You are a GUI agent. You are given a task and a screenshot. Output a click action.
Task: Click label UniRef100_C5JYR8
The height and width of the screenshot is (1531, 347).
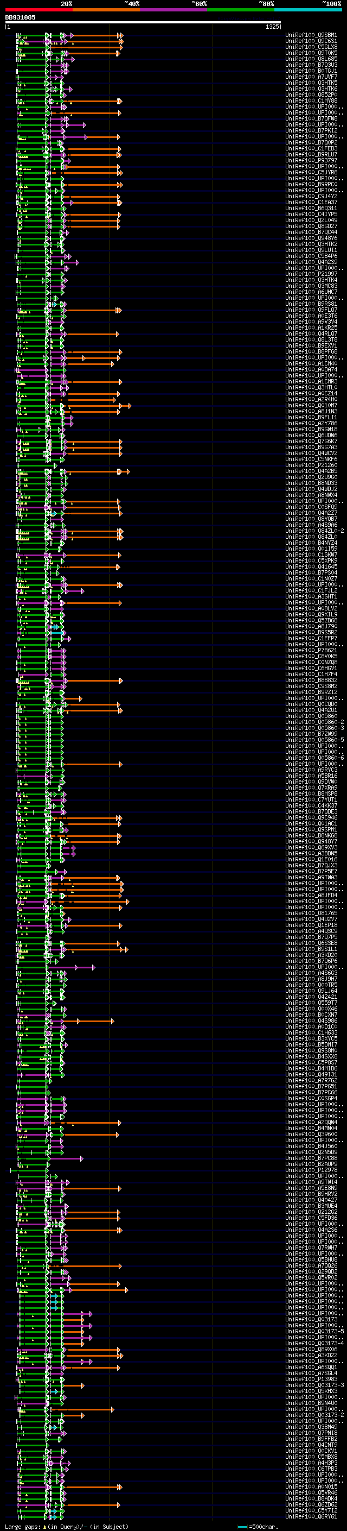click(x=311, y=172)
